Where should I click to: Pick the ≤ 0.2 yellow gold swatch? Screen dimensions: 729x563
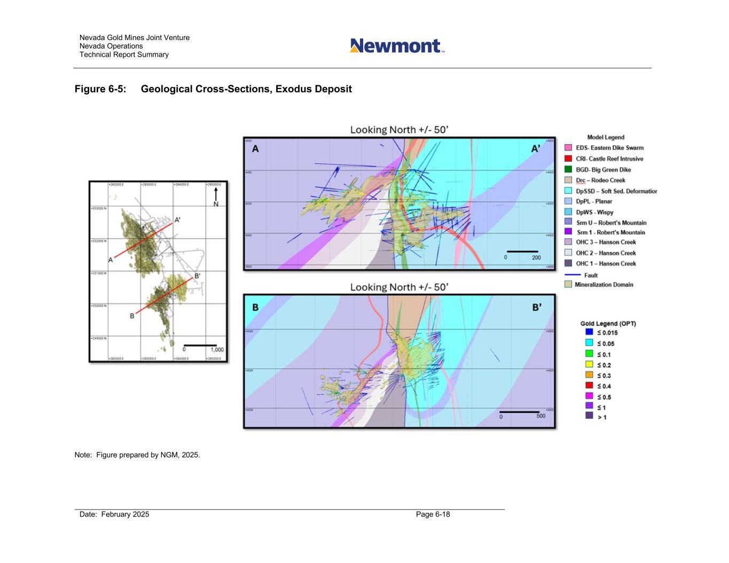(589, 365)
